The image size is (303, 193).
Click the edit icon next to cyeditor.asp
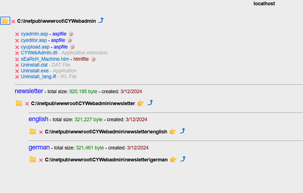point(70,40)
